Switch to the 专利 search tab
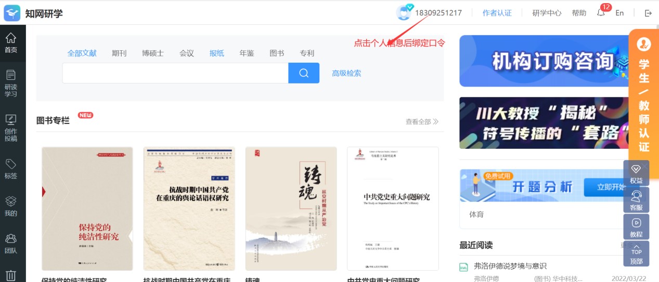Image resolution: width=659 pixels, height=282 pixels. tap(307, 53)
